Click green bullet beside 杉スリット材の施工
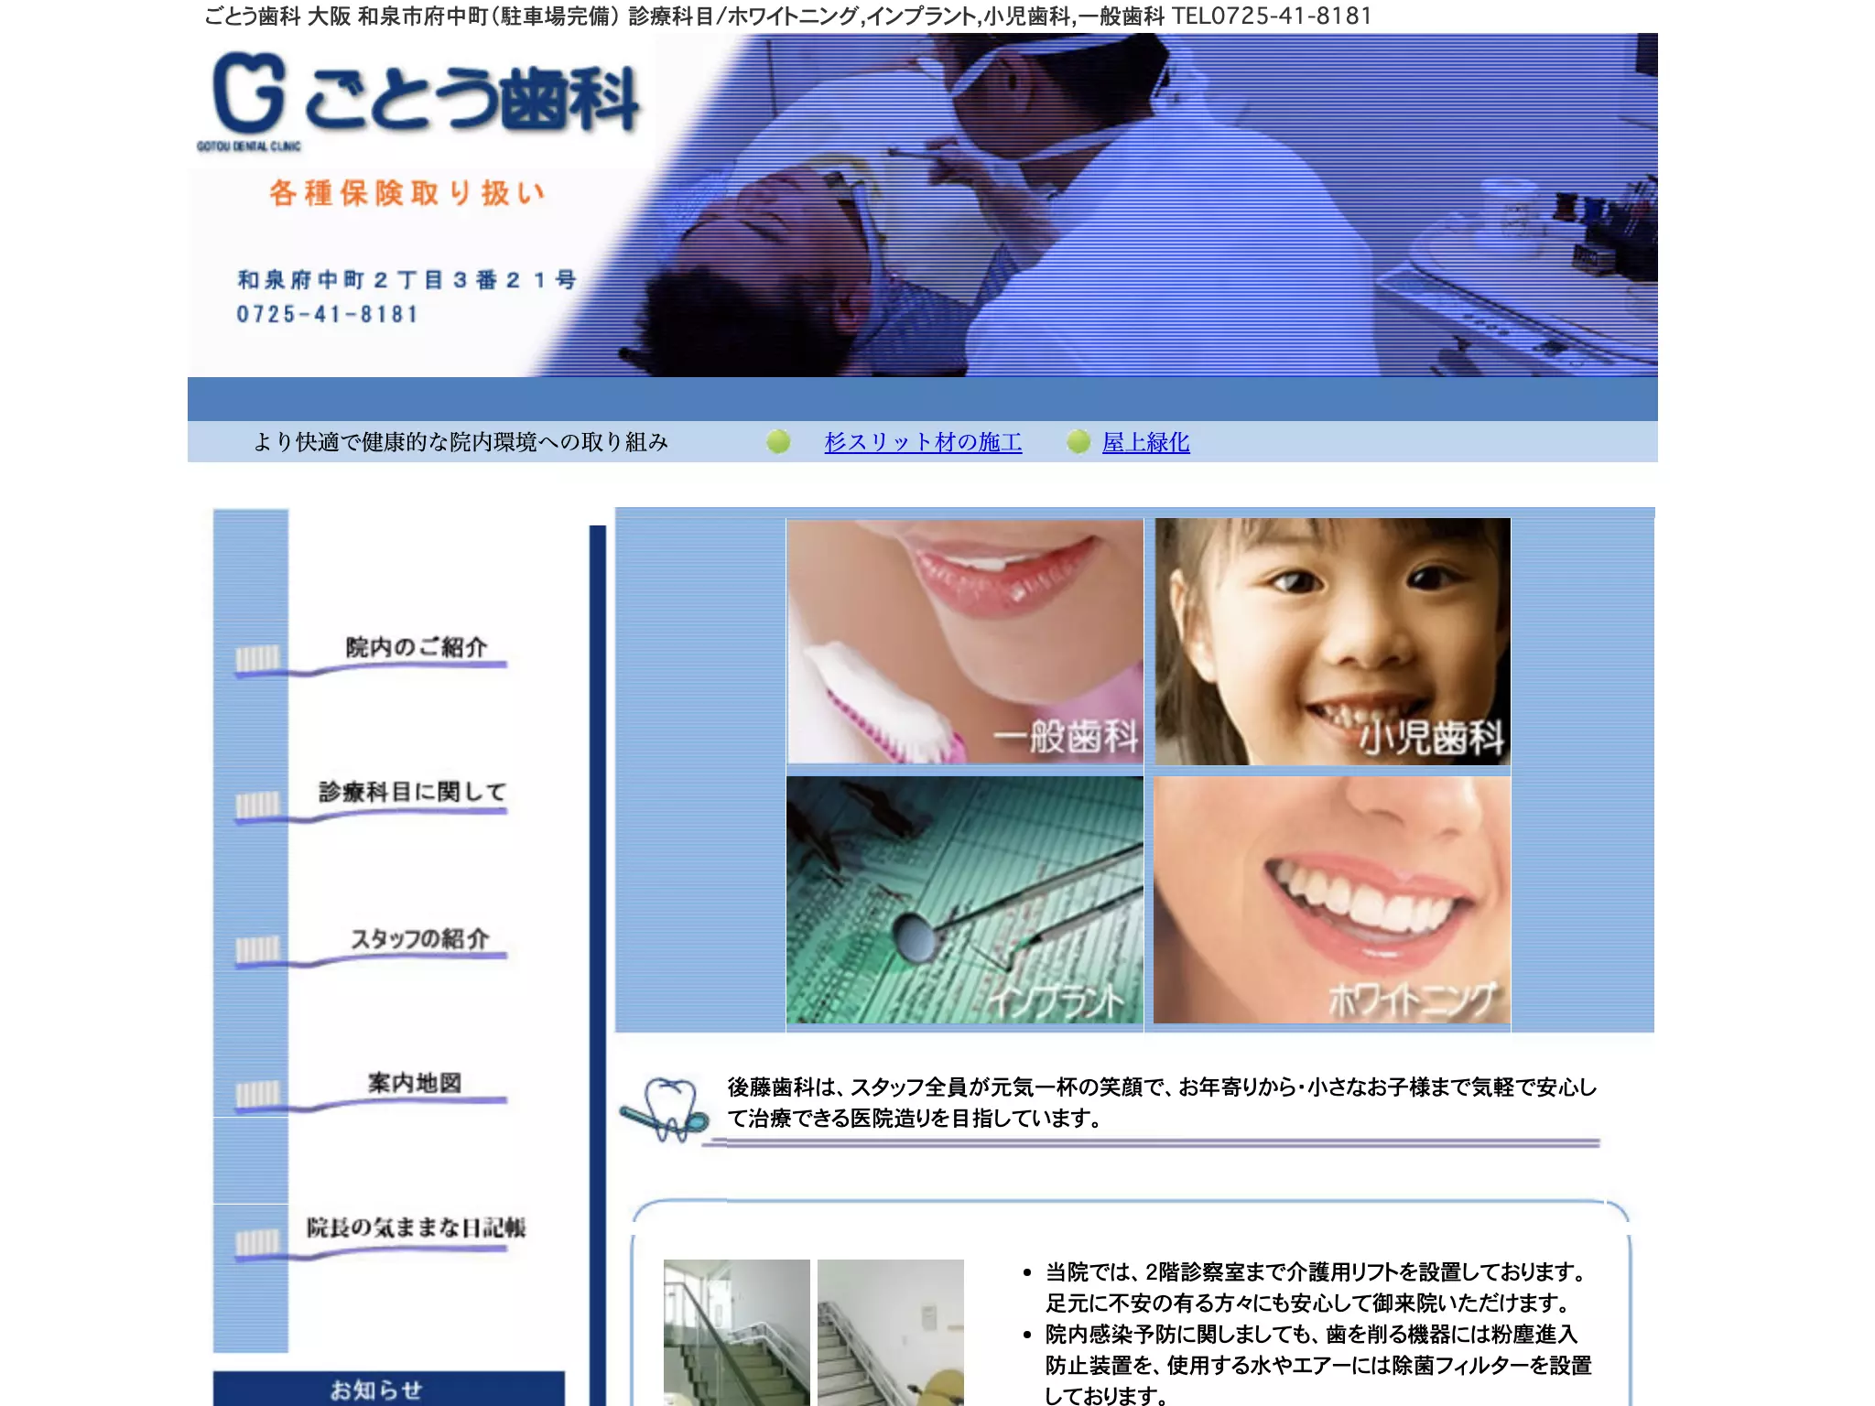 (778, 442)
